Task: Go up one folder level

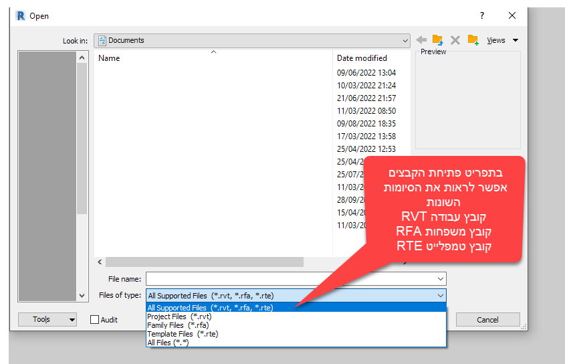Action: [x=438, y=40]
